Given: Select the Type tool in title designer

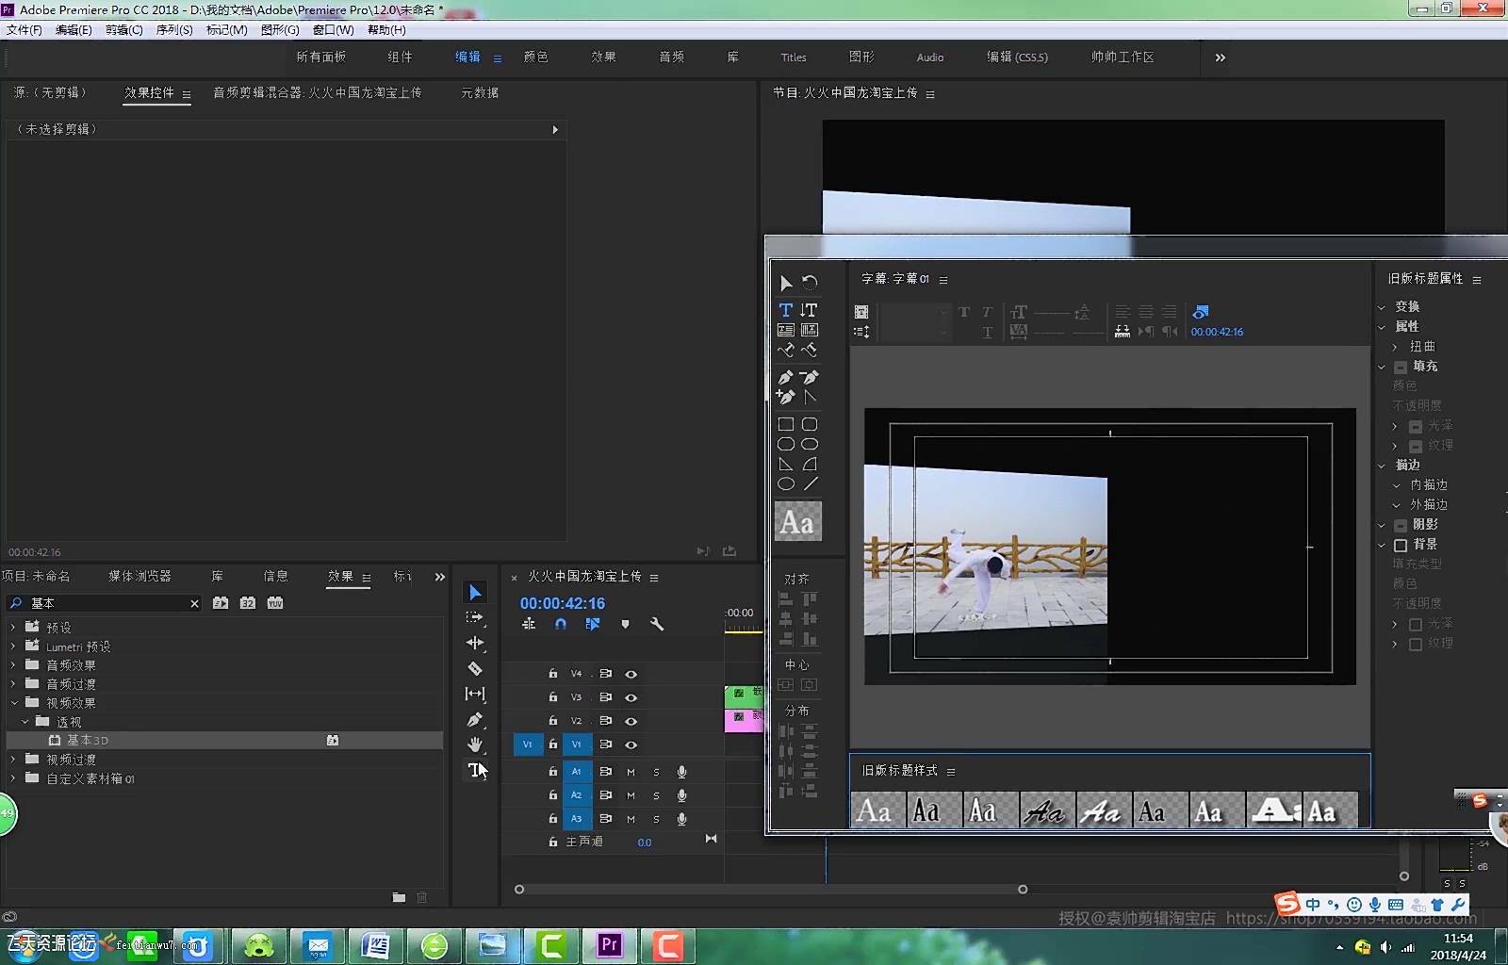Looking at the screenshot, I should (785, 310).
